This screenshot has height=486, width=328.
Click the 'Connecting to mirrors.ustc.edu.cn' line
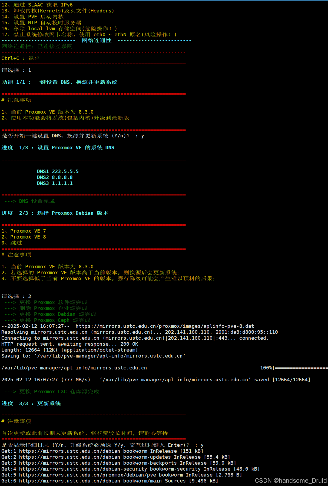[135, 338]
